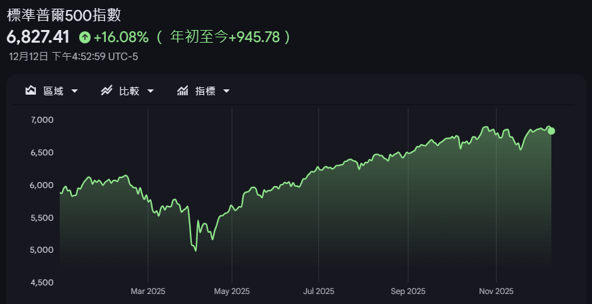Click the Sep 2025 axis label
Viewport: 592px width, 304px height.
point(408,291)
